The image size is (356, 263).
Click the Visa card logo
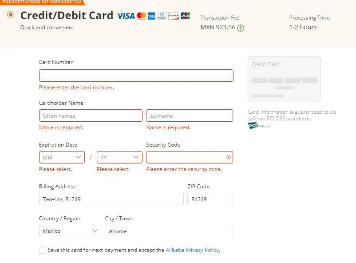pos(126,16)
